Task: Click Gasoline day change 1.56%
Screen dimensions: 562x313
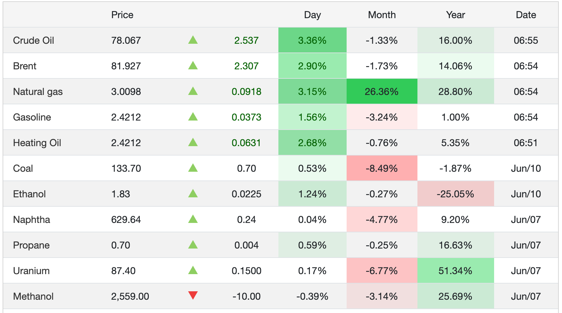Action: click(x=312, y=117)
